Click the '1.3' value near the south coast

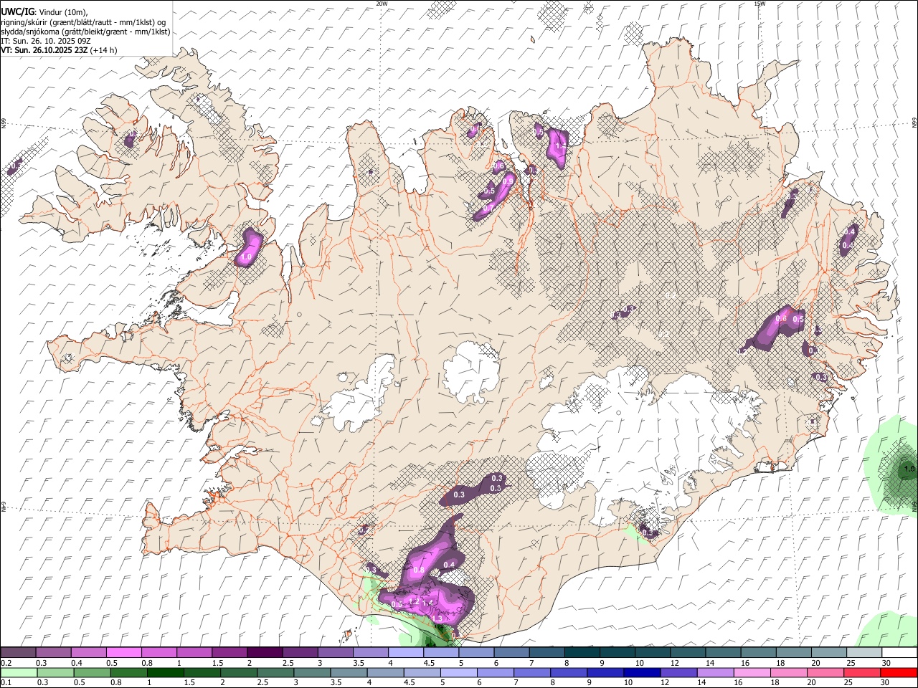(437, 618)
